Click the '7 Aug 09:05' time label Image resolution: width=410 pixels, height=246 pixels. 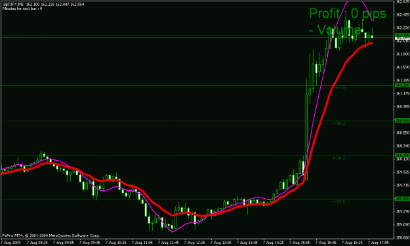click(63, 243)
